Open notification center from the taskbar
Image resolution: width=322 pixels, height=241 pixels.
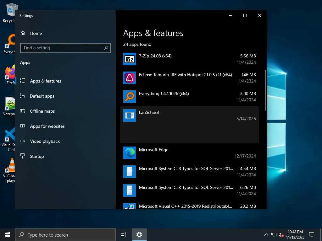coord(312,235)
